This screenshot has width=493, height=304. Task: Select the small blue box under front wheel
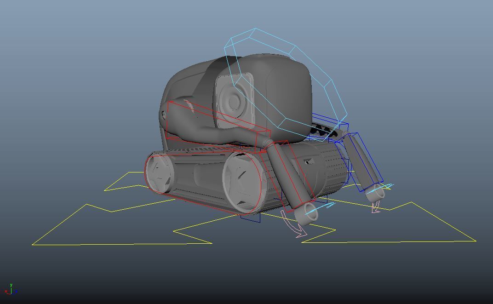coord(251,217)
